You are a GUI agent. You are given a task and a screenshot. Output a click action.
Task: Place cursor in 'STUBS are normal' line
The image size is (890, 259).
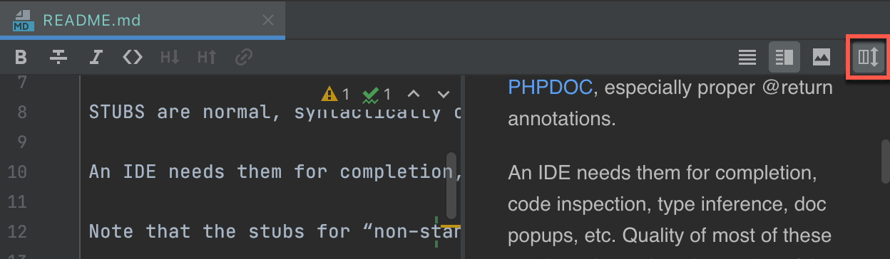coord(275,112)
